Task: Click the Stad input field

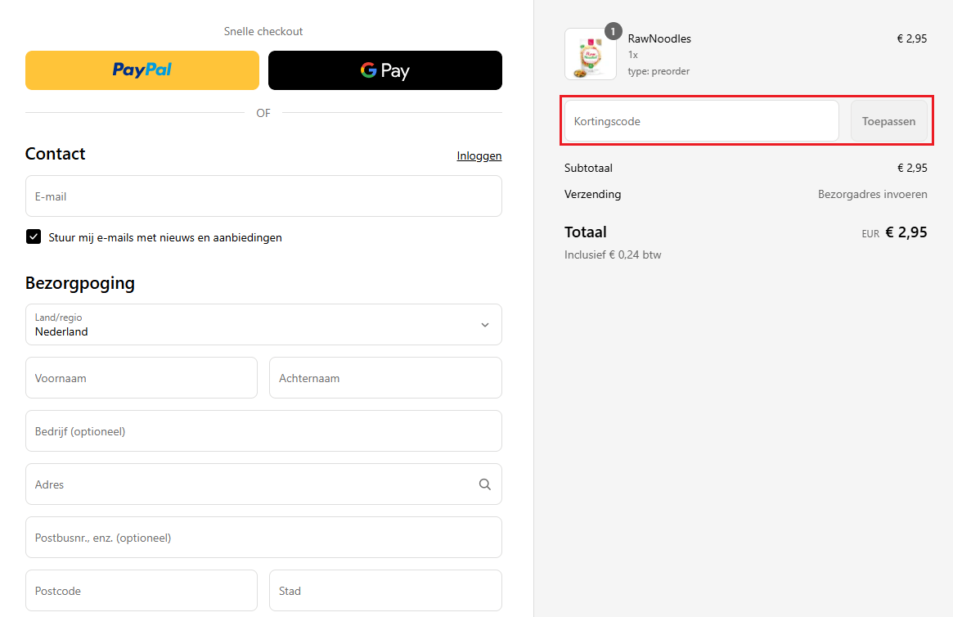Action: (x=385, y=591)
